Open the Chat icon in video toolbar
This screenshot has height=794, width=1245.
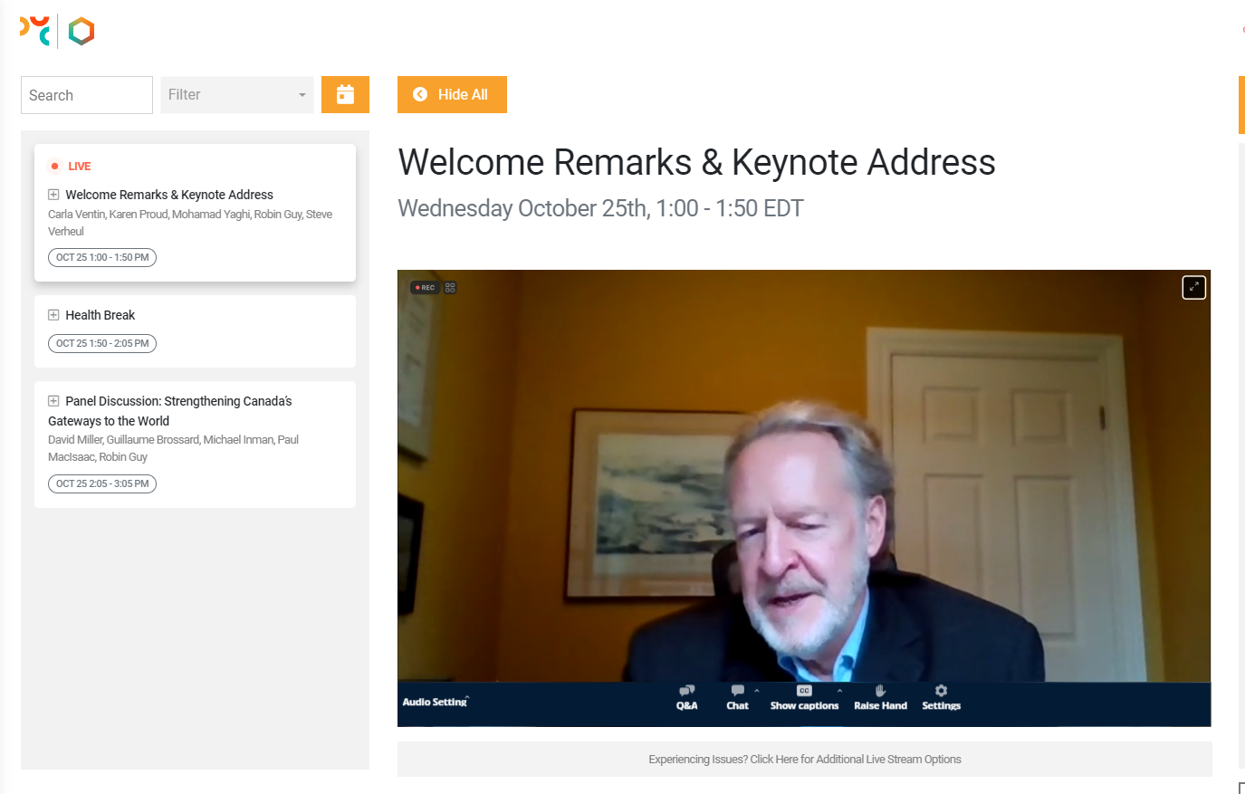737,692
